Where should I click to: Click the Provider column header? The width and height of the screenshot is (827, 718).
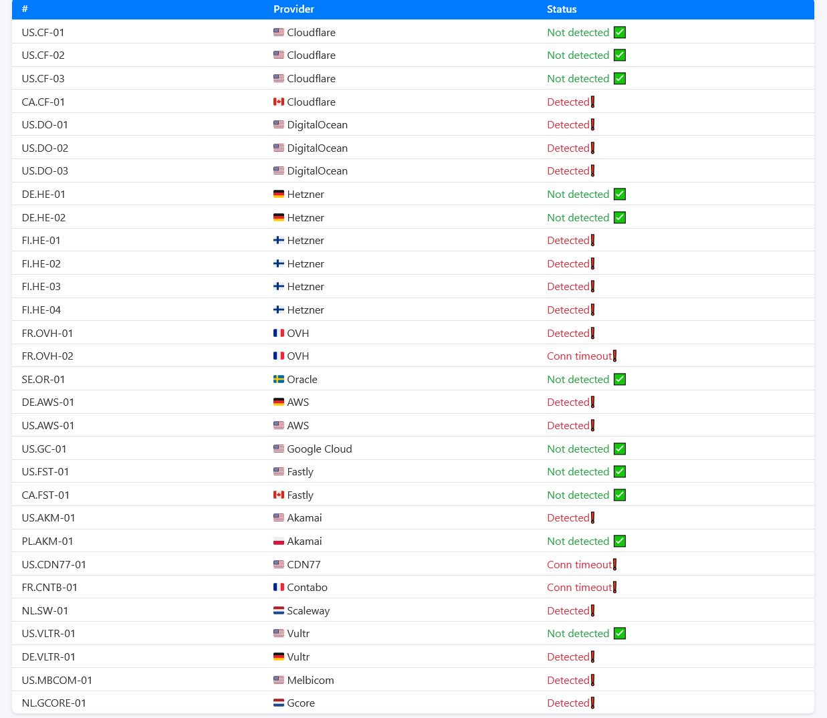293,9
